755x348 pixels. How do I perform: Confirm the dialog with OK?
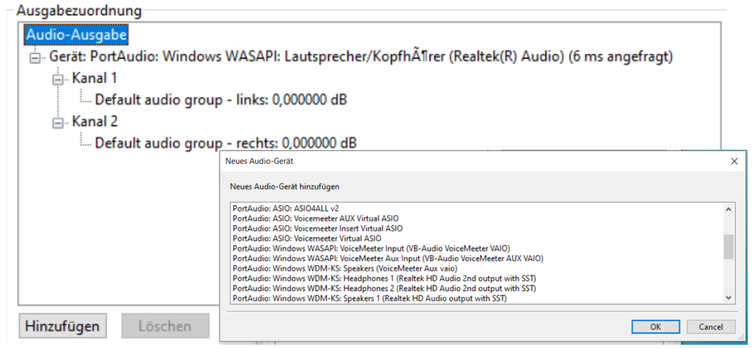pos(655,327)
